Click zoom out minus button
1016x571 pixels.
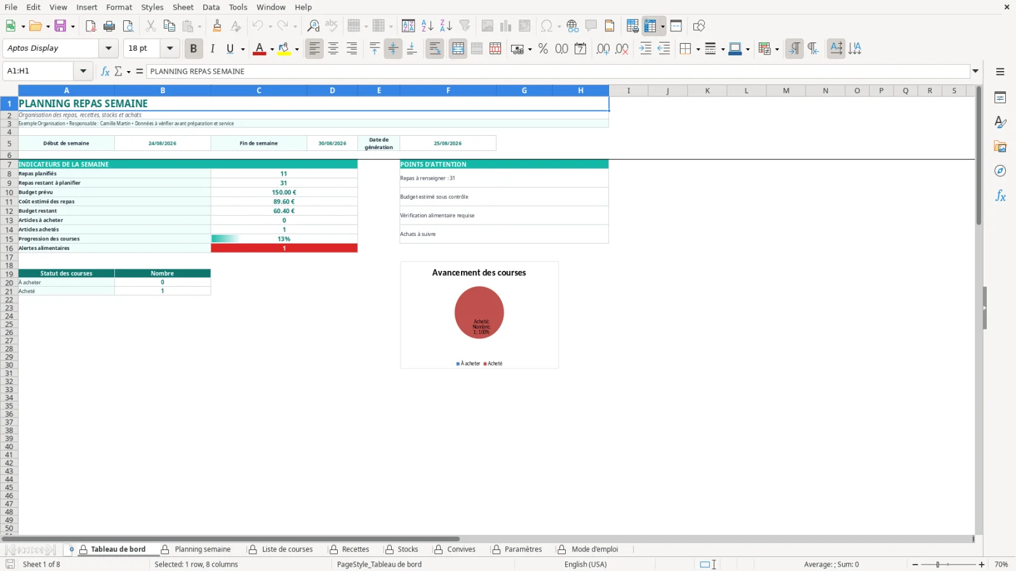point(915,565)
